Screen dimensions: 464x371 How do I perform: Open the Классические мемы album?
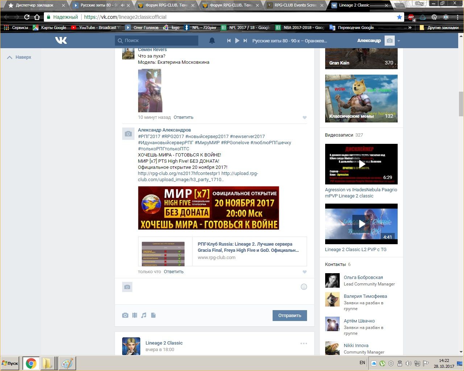[361, 99]
